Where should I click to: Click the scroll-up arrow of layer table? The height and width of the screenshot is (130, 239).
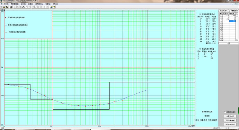point(237,13)
